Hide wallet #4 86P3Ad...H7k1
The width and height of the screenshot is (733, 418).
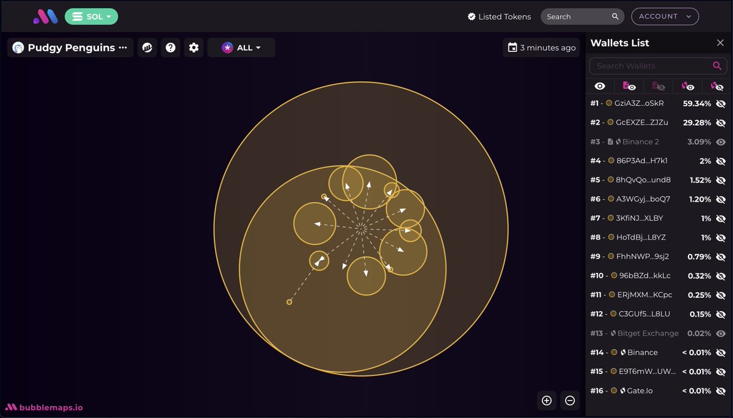[721, 161]
